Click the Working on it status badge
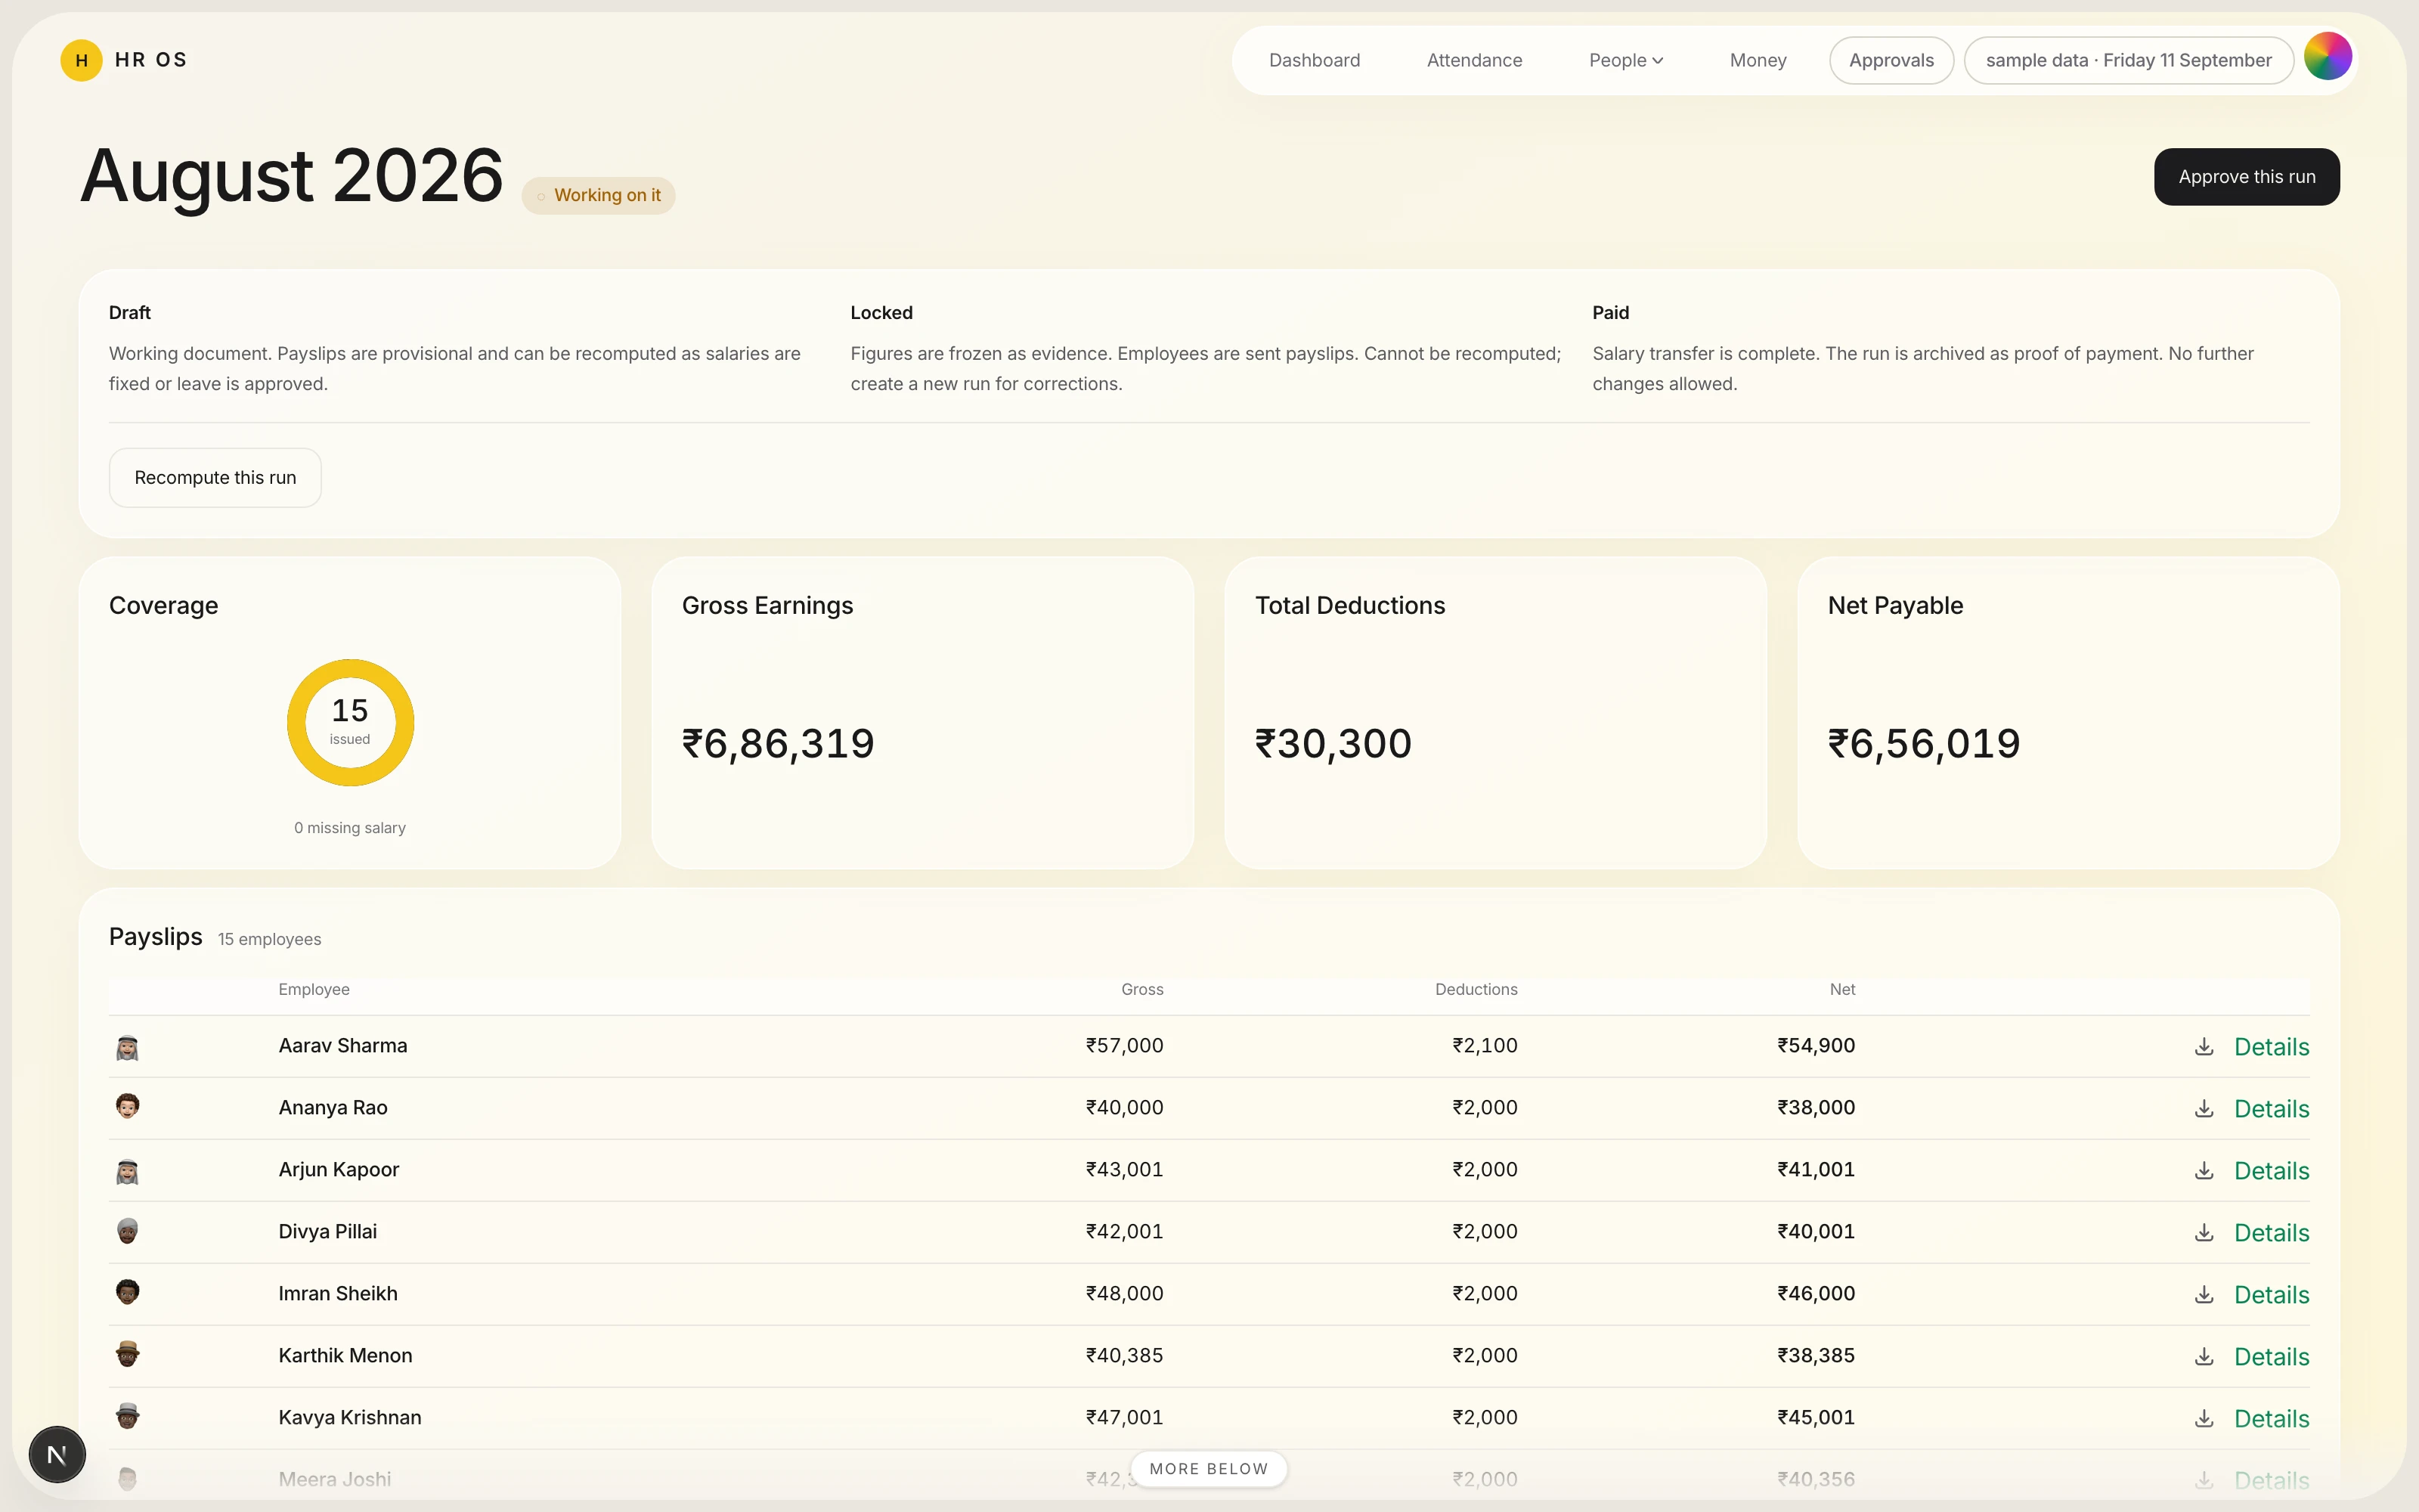The image size is (2419, 1512). pyautogui.click(x=598, y=195)
